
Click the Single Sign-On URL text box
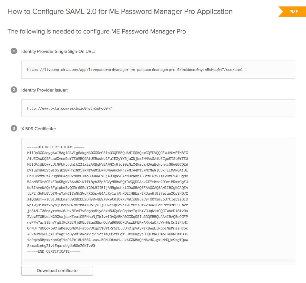coord(158,70)
